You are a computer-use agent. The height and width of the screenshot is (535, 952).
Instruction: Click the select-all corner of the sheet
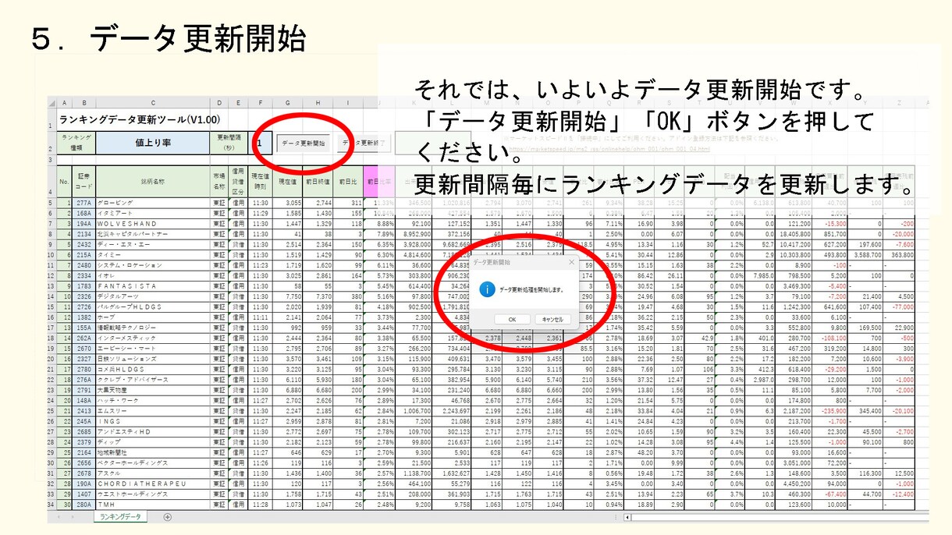click(x=52, y=102)
